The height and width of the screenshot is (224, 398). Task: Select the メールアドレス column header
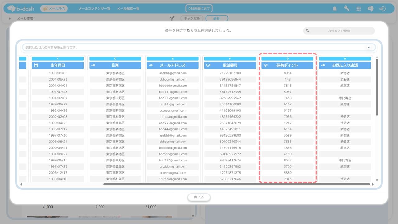173,65
